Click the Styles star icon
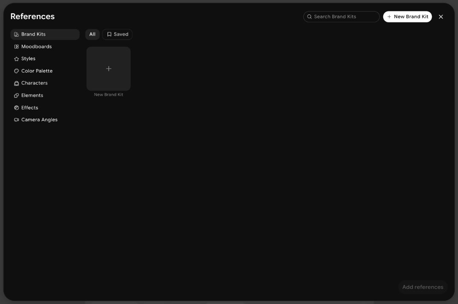The height and width of the screenshot is (304, 458). (x=16, y=59)
